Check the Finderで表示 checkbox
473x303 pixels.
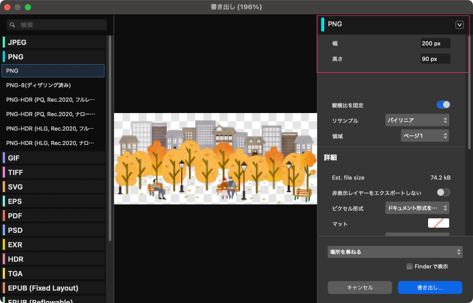pyautogui.click(x=409, y=266)
